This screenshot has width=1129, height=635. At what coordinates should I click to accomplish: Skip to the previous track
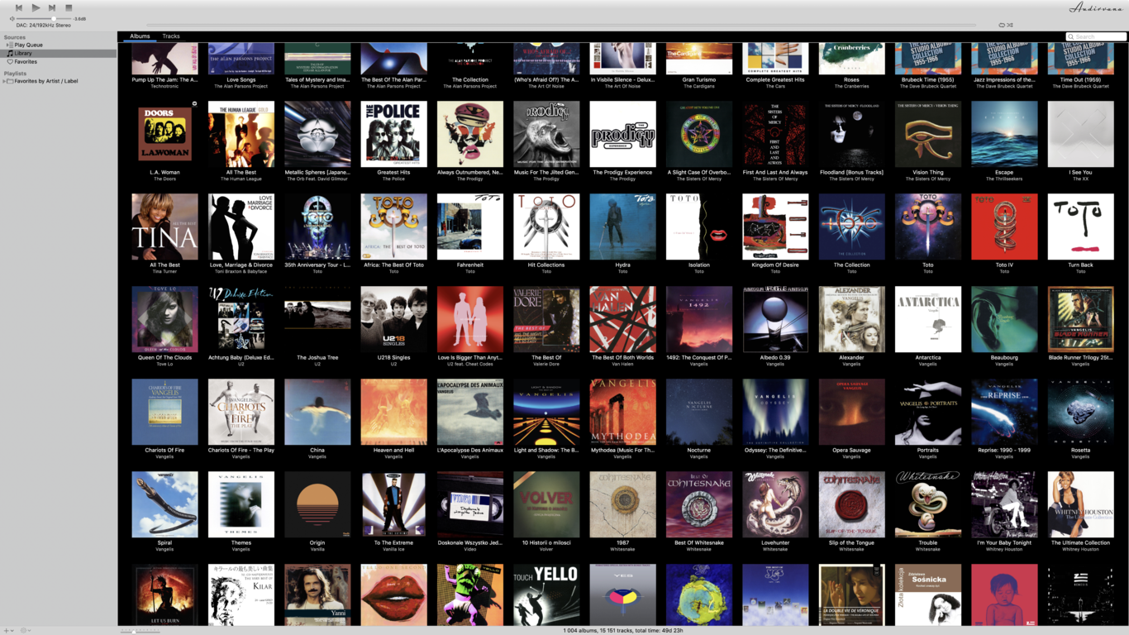click(x=19, y=7)
